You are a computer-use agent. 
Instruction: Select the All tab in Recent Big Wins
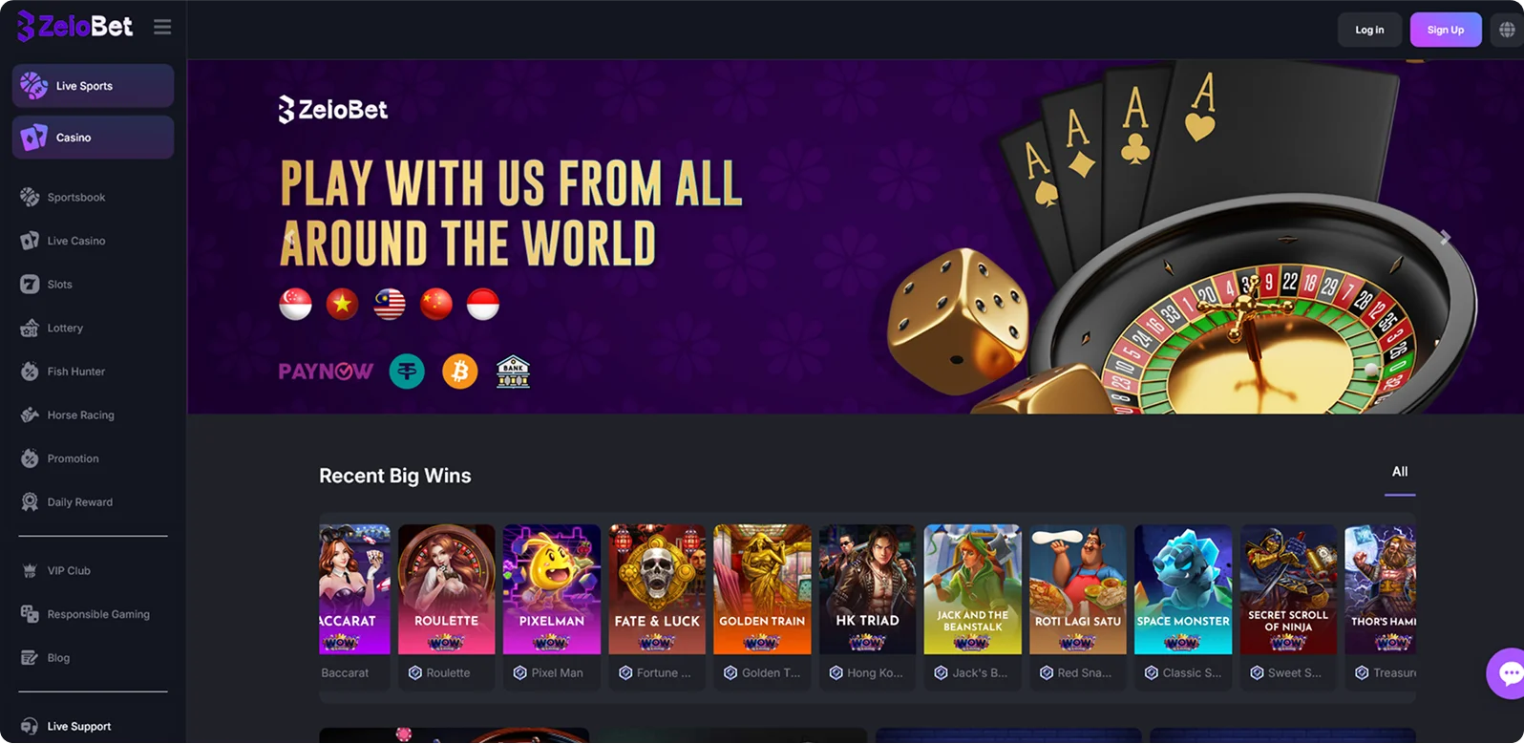(1400, 472)
